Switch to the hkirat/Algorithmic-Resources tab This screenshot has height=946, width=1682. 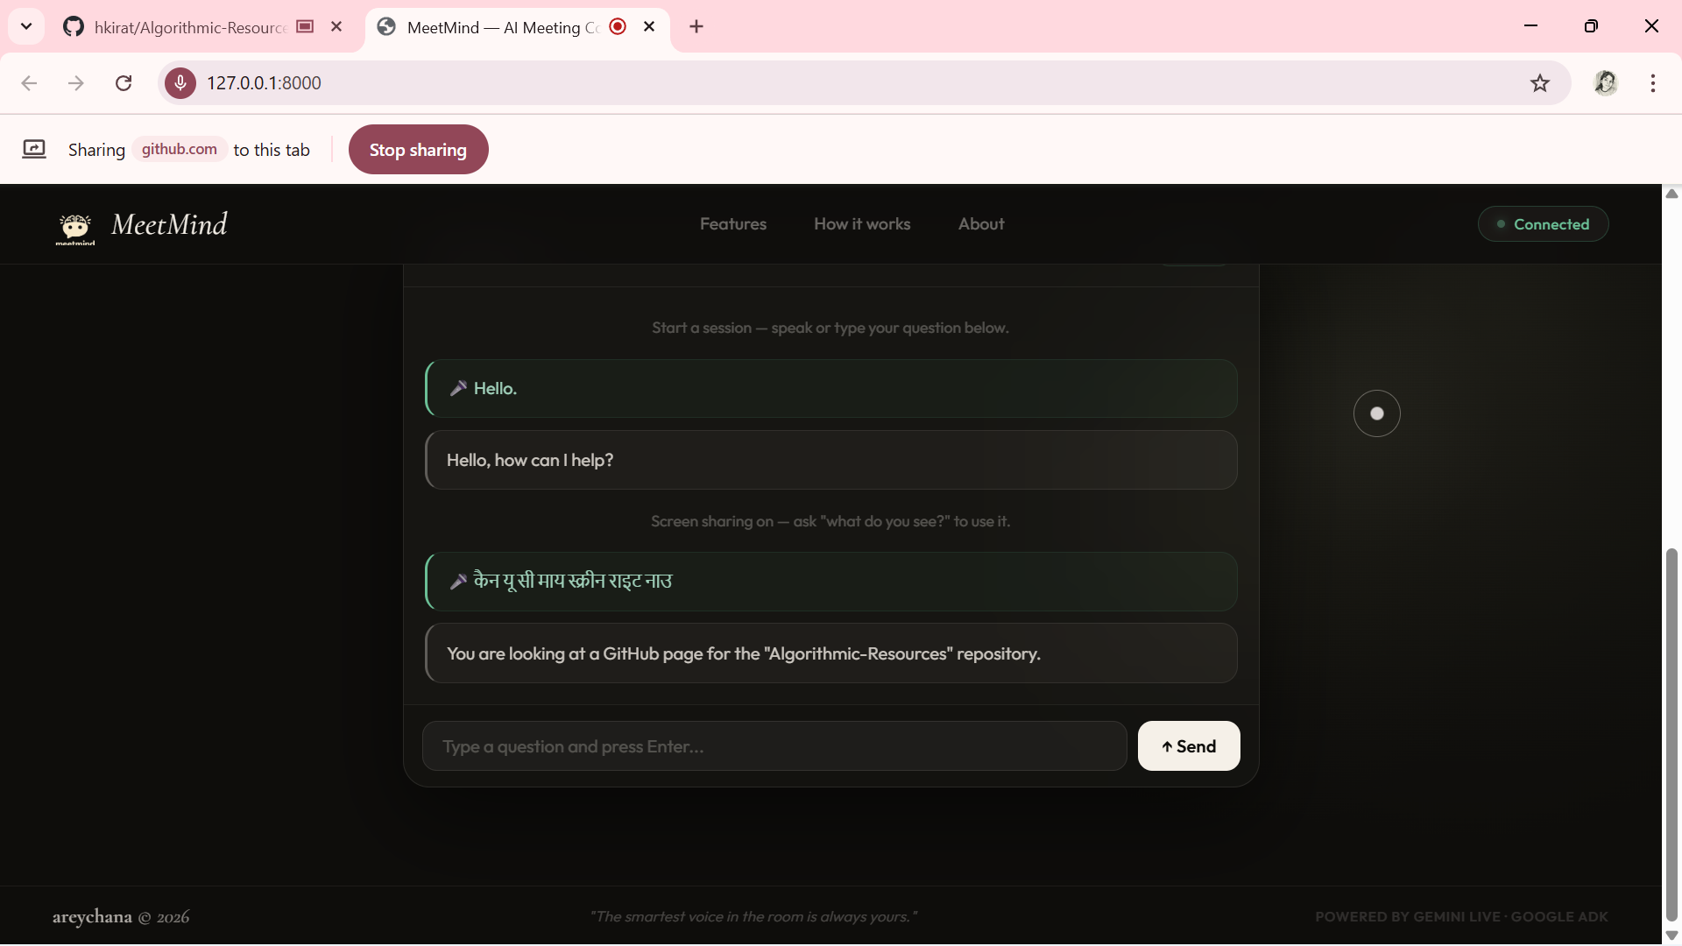click(x=188, y=27)
